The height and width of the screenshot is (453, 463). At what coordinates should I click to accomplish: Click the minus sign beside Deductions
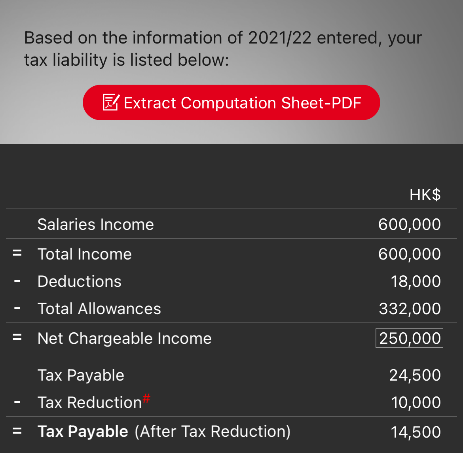[17, 281]
